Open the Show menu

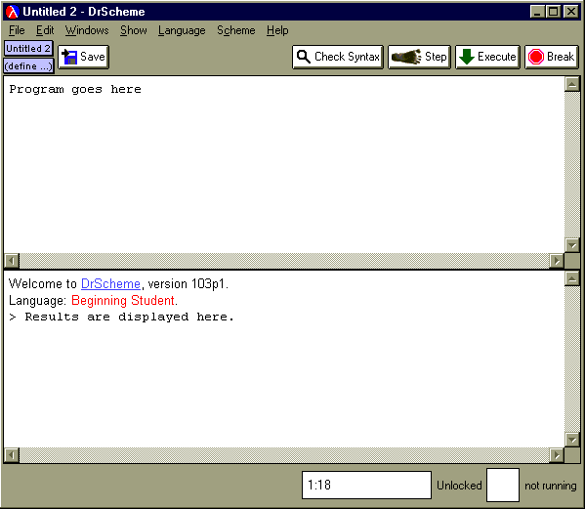tap(133, 30)
